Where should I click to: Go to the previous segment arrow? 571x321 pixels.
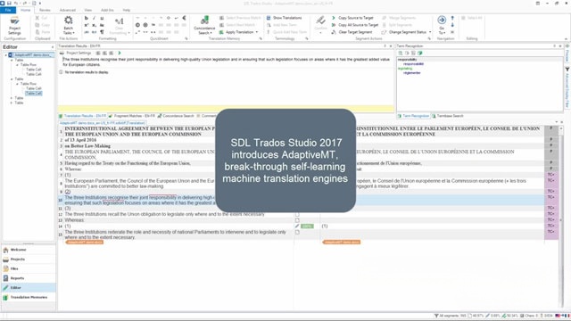(x=452, y=18)
